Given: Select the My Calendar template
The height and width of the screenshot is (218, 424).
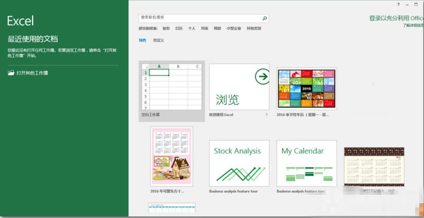Looking at the screenshot, I should pos(306,163).
